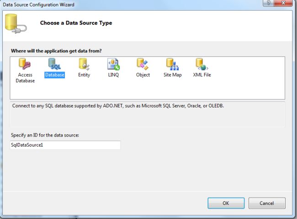Select the Site Map icon
The width and height of the screenshot is (297, 219).
coord(172,64)
